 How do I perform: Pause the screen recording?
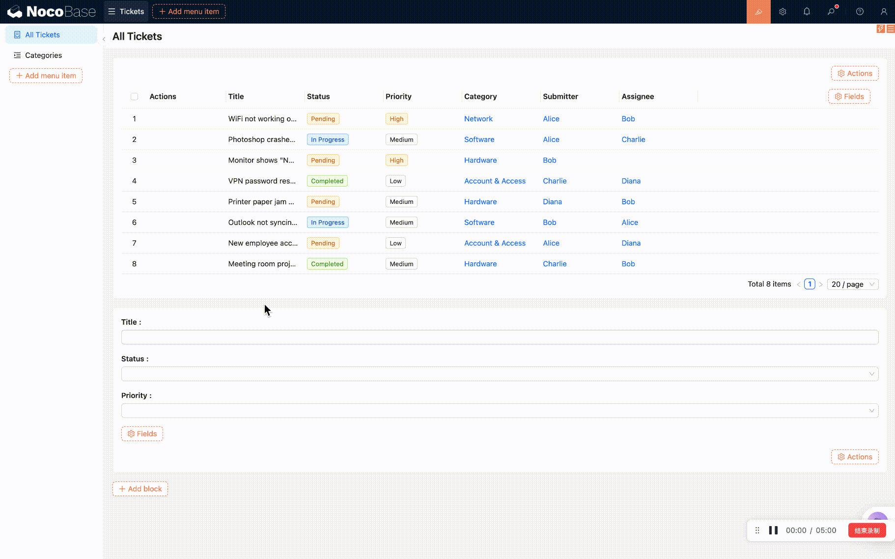click(x=773, y=531)
